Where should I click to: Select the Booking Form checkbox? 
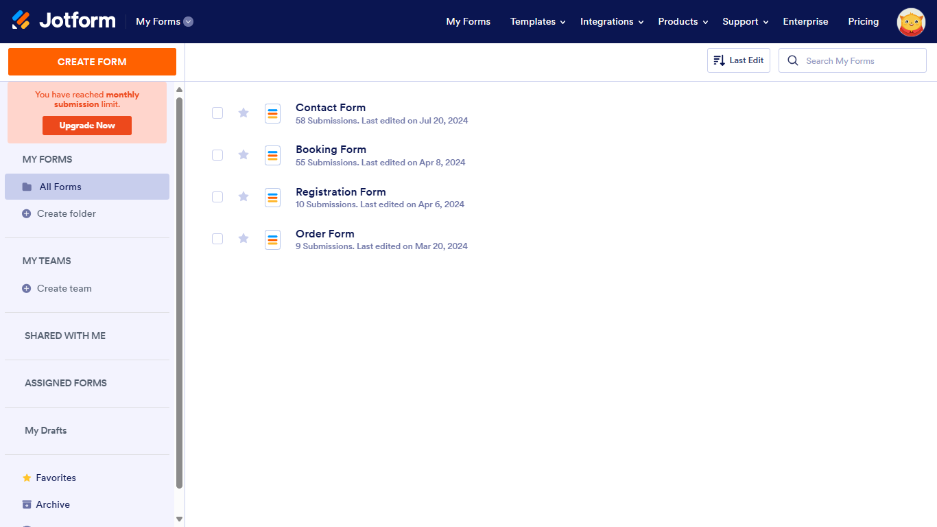(217, 155)
